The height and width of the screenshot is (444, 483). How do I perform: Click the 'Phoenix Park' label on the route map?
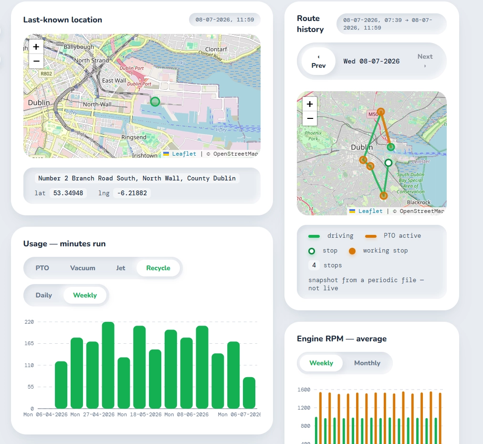coord(313,136)
